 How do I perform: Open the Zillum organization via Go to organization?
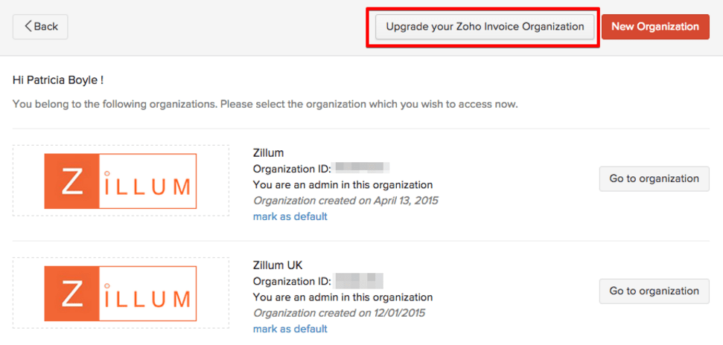pyautogui.click(x=654, y=178)
